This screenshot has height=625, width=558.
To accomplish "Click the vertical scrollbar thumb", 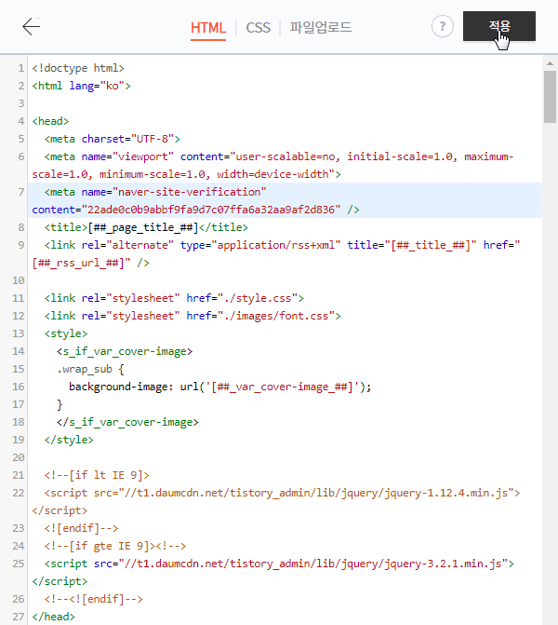I will [550, 97].
